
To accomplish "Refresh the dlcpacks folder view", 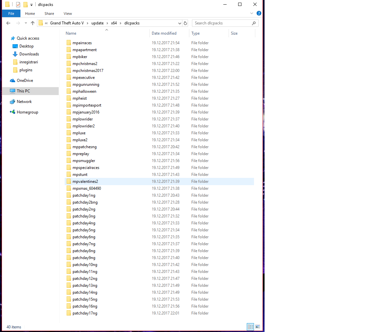I will point(185,23).
